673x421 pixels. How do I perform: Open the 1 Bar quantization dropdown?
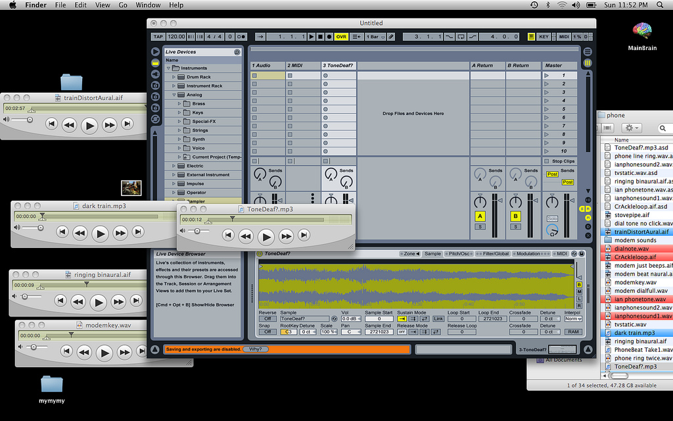tap(374, 37)
